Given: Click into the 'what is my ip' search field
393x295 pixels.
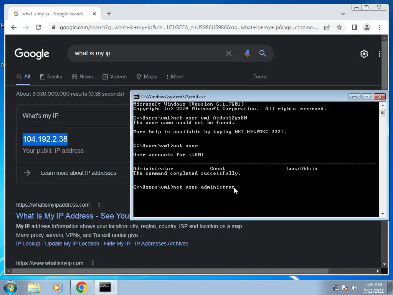Looking at the screenshot, I should pyautogui.click(x=148, y=53).
